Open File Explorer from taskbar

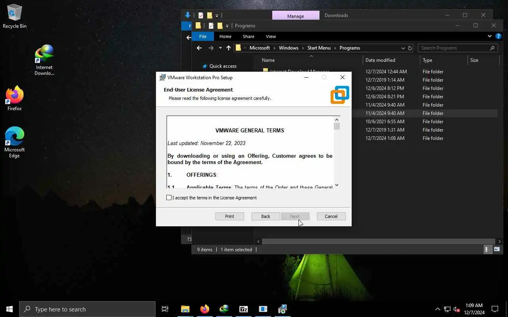click(185, 309)
